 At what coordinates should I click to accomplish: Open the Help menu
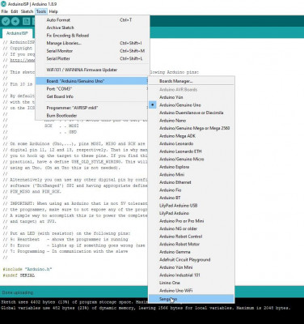tap(53, 11)
